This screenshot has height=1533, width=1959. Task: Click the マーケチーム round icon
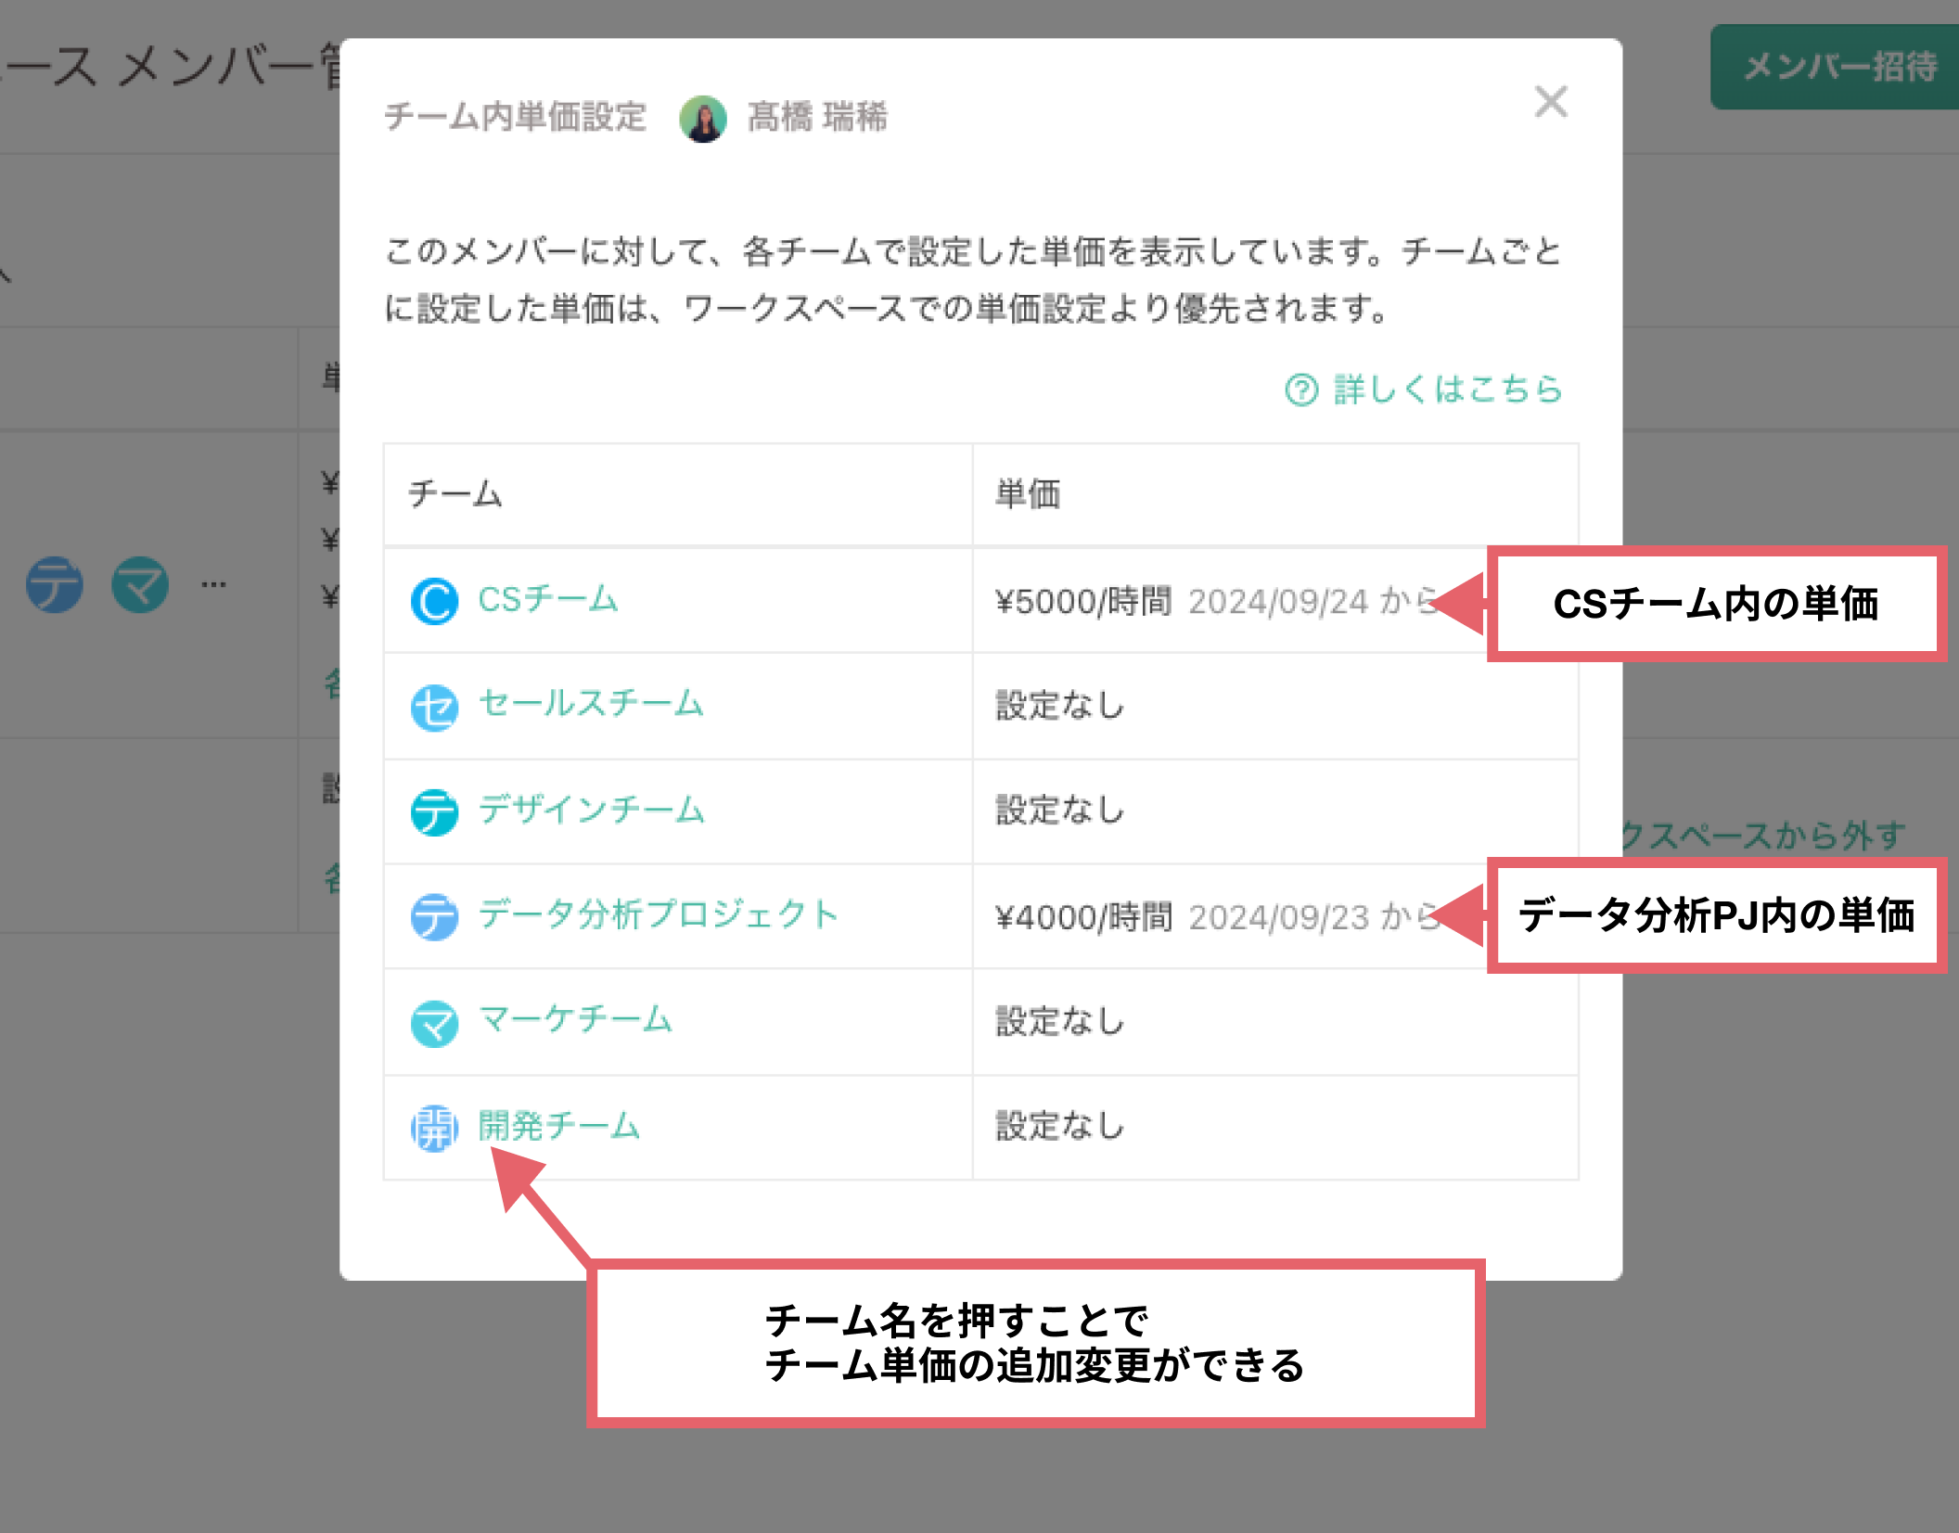coord(434,1023)
